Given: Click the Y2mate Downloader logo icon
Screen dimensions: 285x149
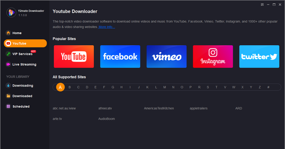Looking at the screenshot, I should coord(11,12).
